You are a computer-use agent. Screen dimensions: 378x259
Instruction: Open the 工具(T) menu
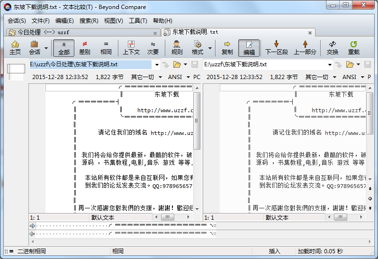(138, 21)
